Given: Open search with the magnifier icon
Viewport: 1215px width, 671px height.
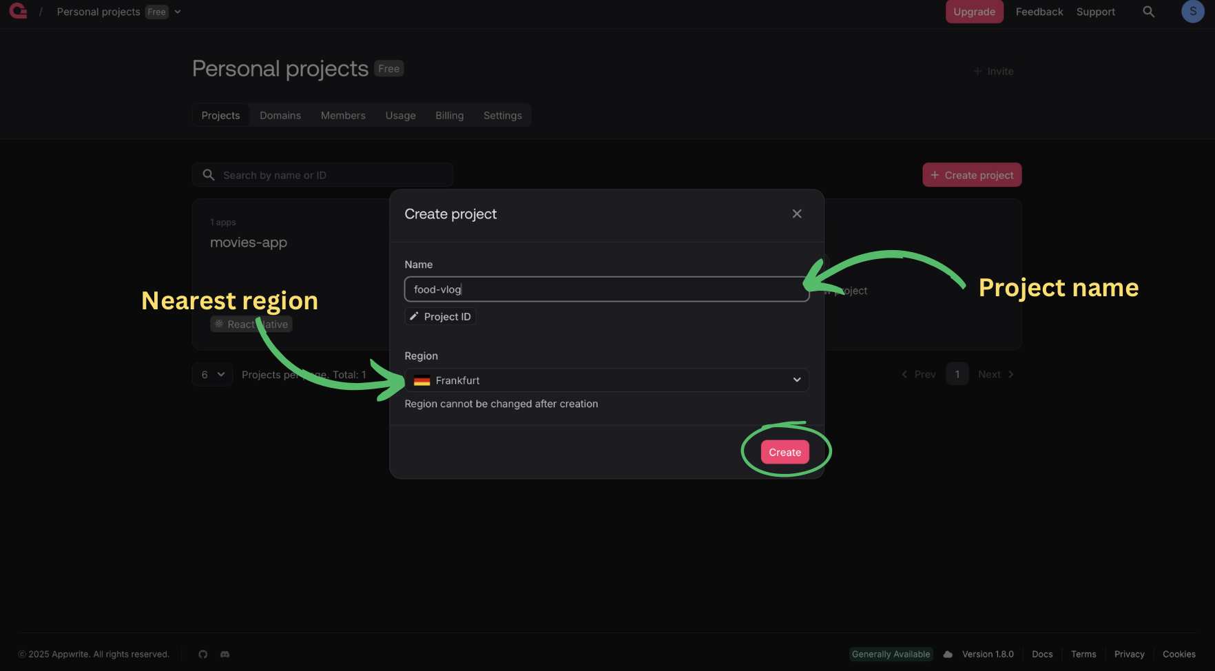Looking at the screenshot, I should point(1148,12).
